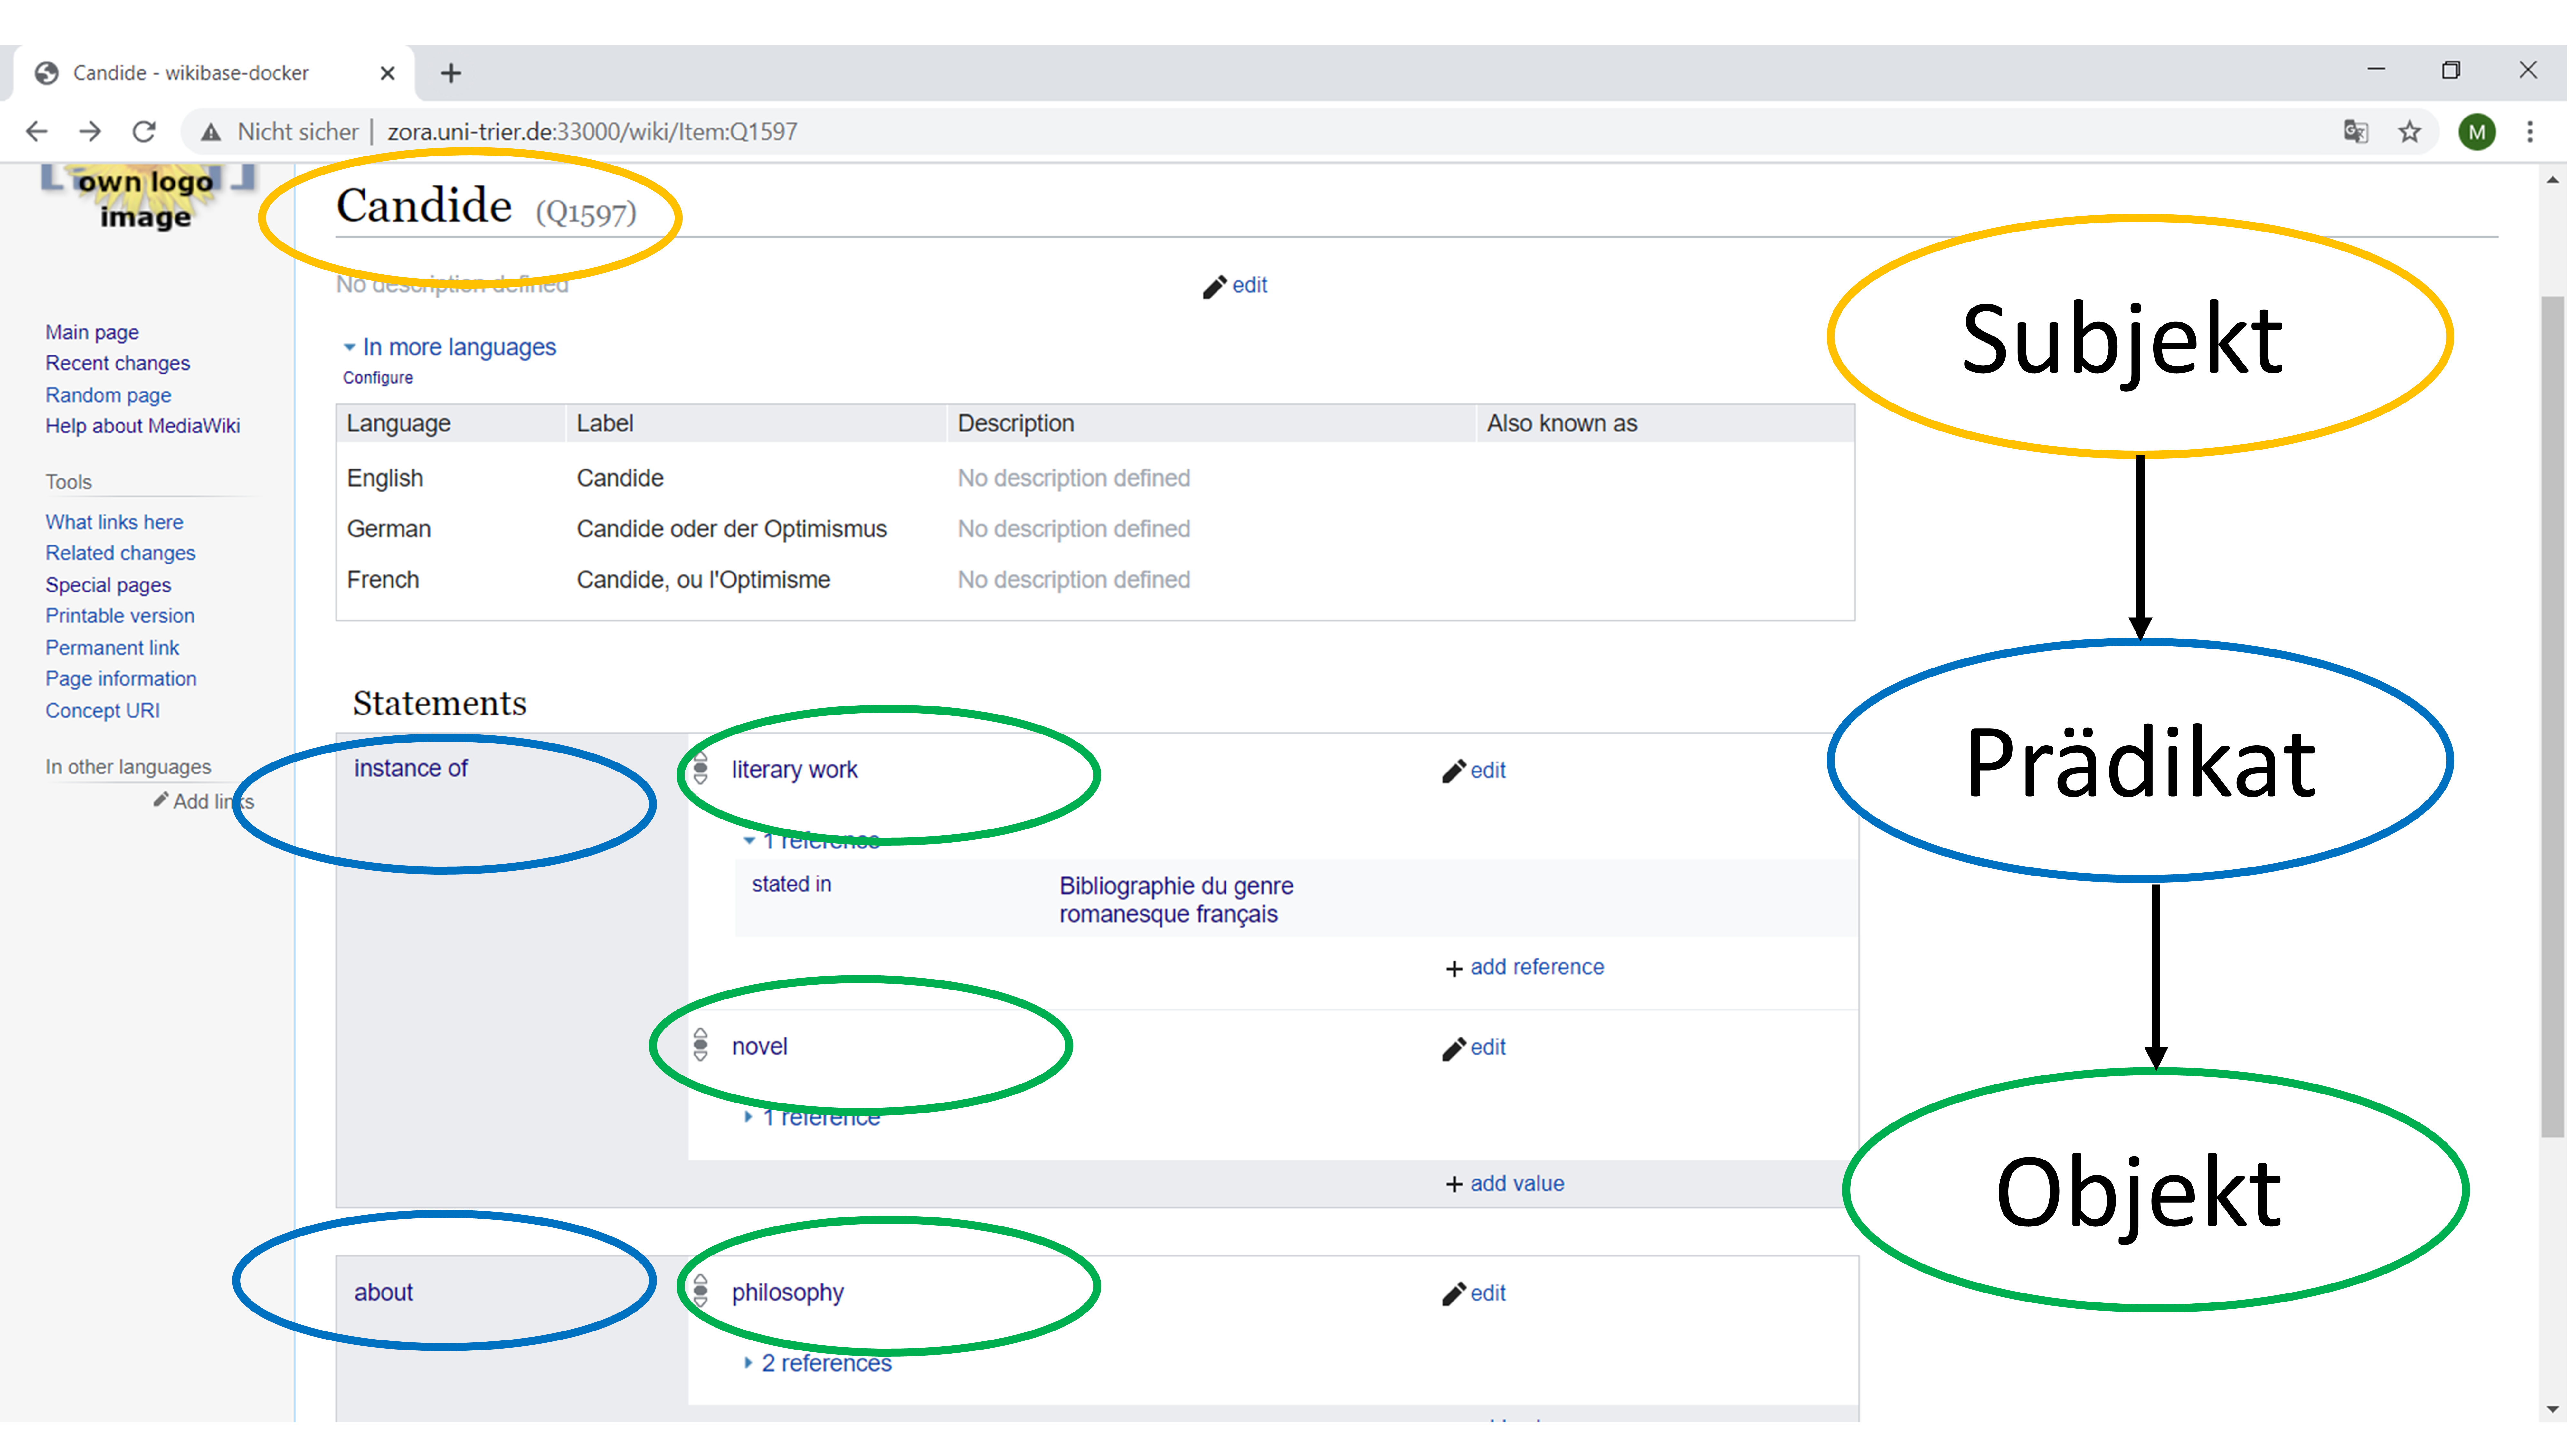Screen dimensions: 2576x1449
Task: Select the German label Candide oder der Optimismus
Action: click(x=732, y=529)
